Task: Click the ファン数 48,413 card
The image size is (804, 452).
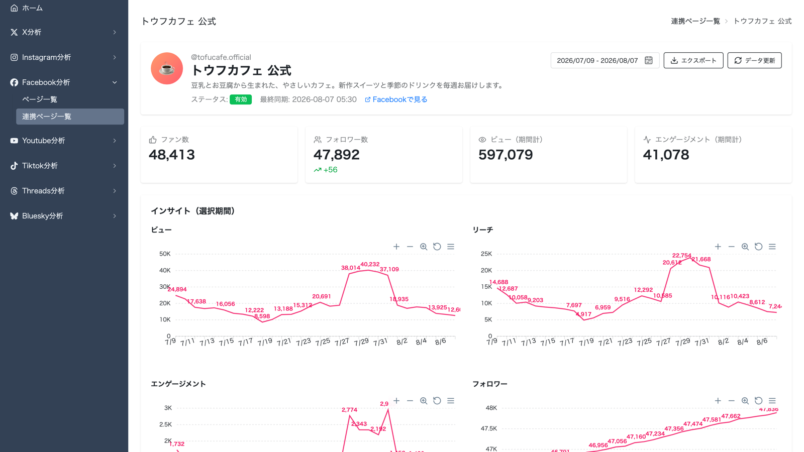Action: coord(219,155)
